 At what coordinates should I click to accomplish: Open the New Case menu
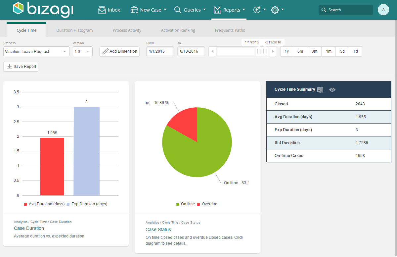pos(148,10)
